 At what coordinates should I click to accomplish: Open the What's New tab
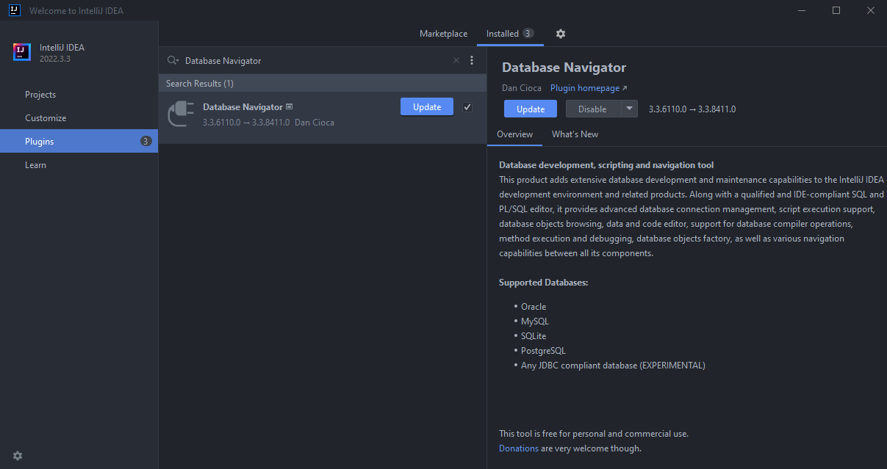(574, 134)
